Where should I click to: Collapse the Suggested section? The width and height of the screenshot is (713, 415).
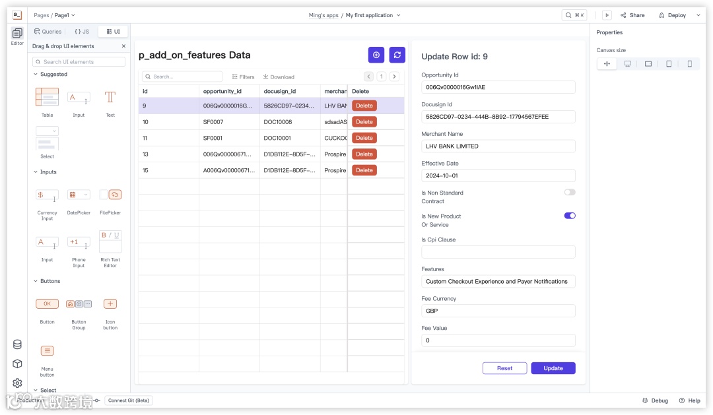[x=36, y=74]
